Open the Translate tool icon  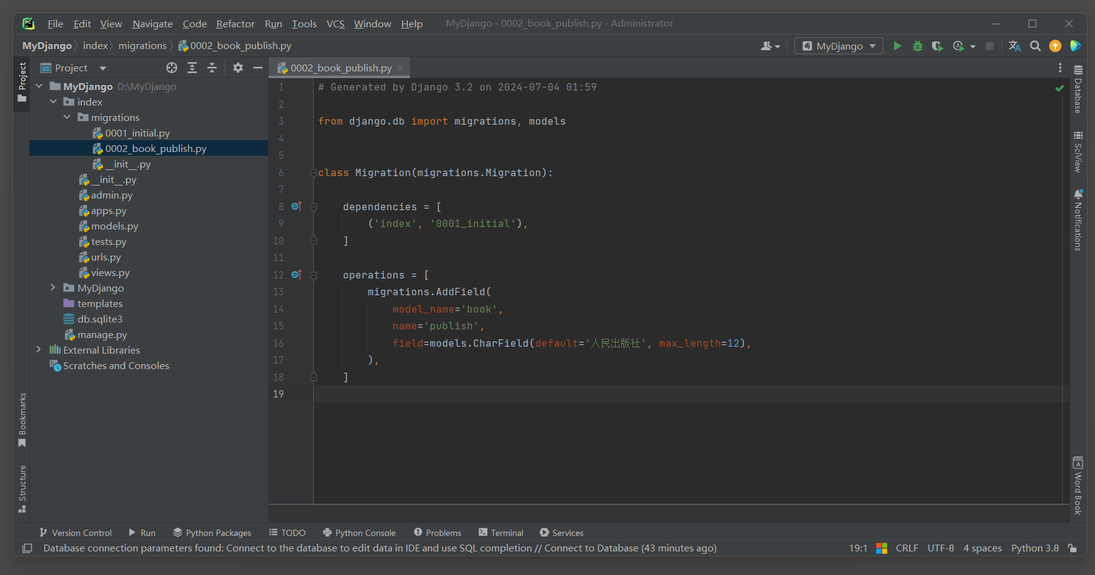(x=1014, y=46)
